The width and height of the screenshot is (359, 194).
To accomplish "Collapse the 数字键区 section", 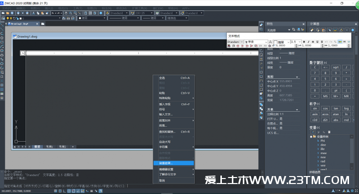I will coord(318,62).
